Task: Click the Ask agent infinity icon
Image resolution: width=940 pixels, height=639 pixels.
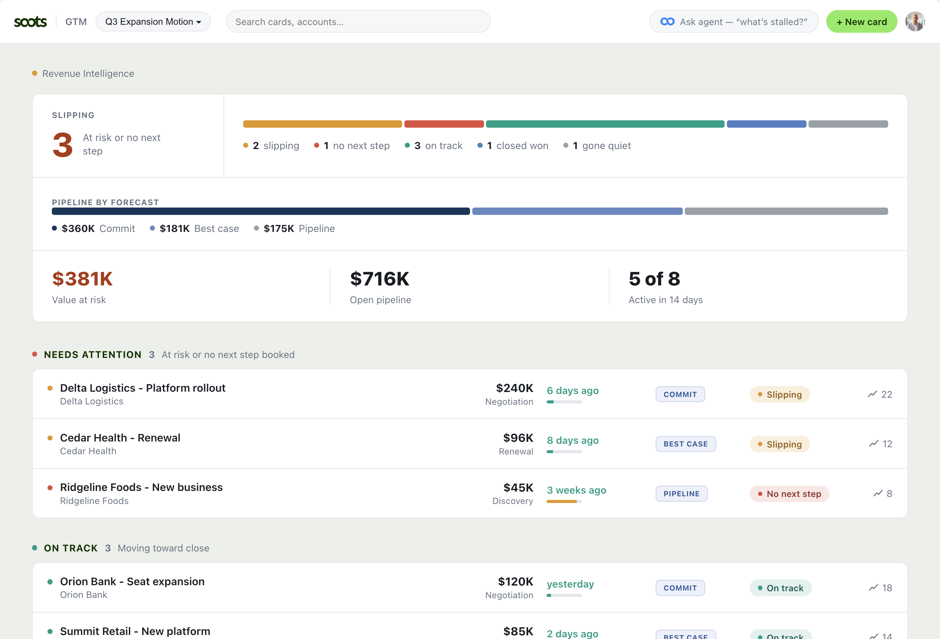Action: [667, 22]
